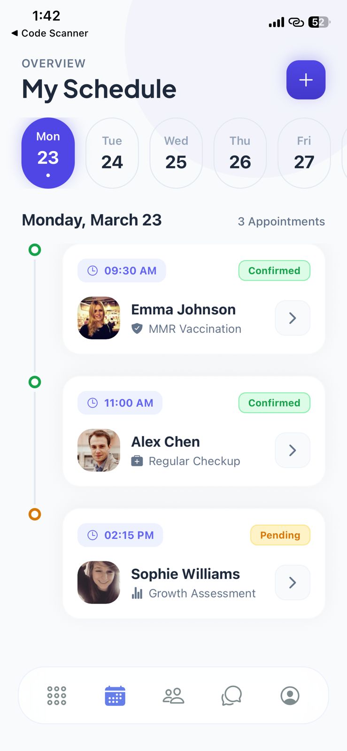The image size is (347, 751).
Task: Expand Emma Johnson's appointment chevron
Action: tap(293, 318)
